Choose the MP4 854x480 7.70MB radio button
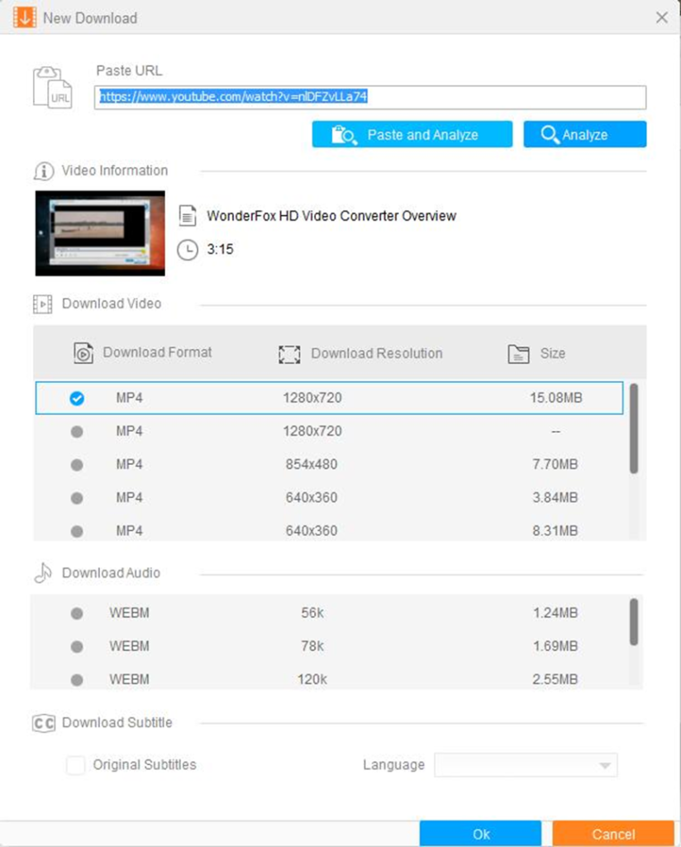The image size is (681, 847). click(x=77, y=465)
